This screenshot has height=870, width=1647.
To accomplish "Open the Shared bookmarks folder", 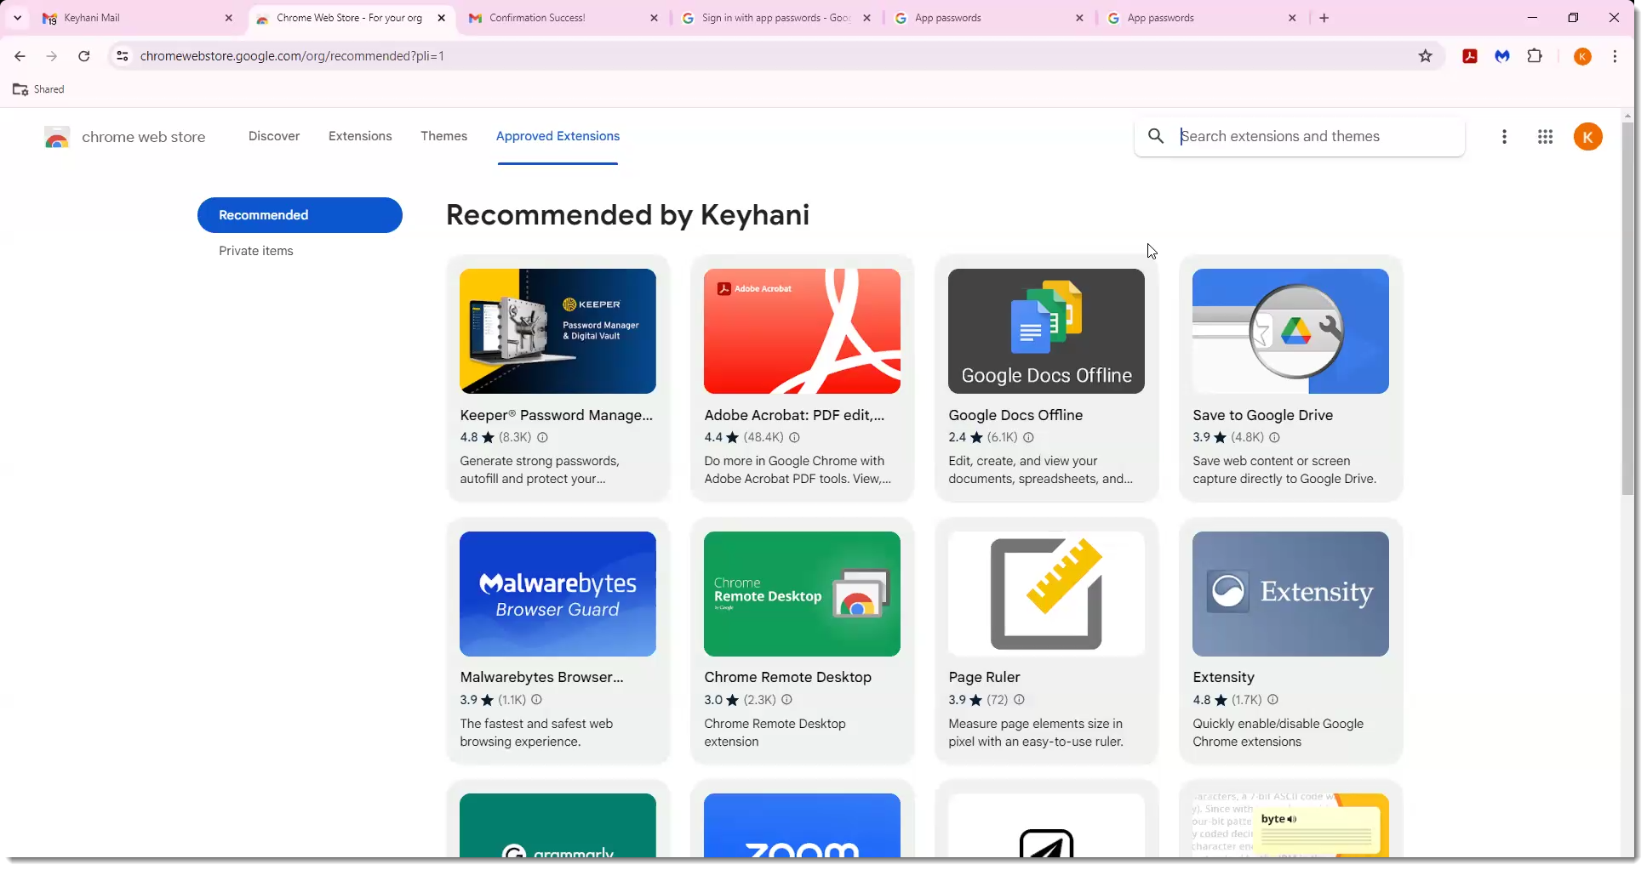I will (39, 89).
